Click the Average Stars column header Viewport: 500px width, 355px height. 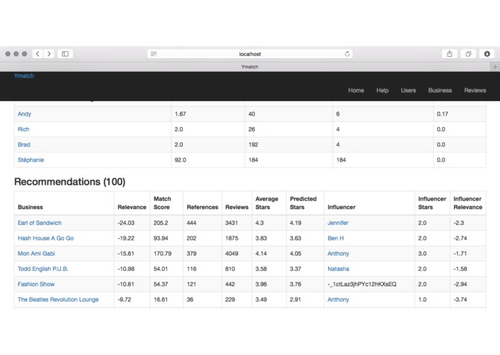[267, 203]
